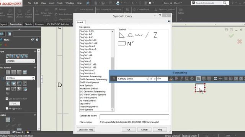This screenshot has width=245, height=137.
Task: Check the All uppercase checkbox
Action: click(x=7, y=108)
